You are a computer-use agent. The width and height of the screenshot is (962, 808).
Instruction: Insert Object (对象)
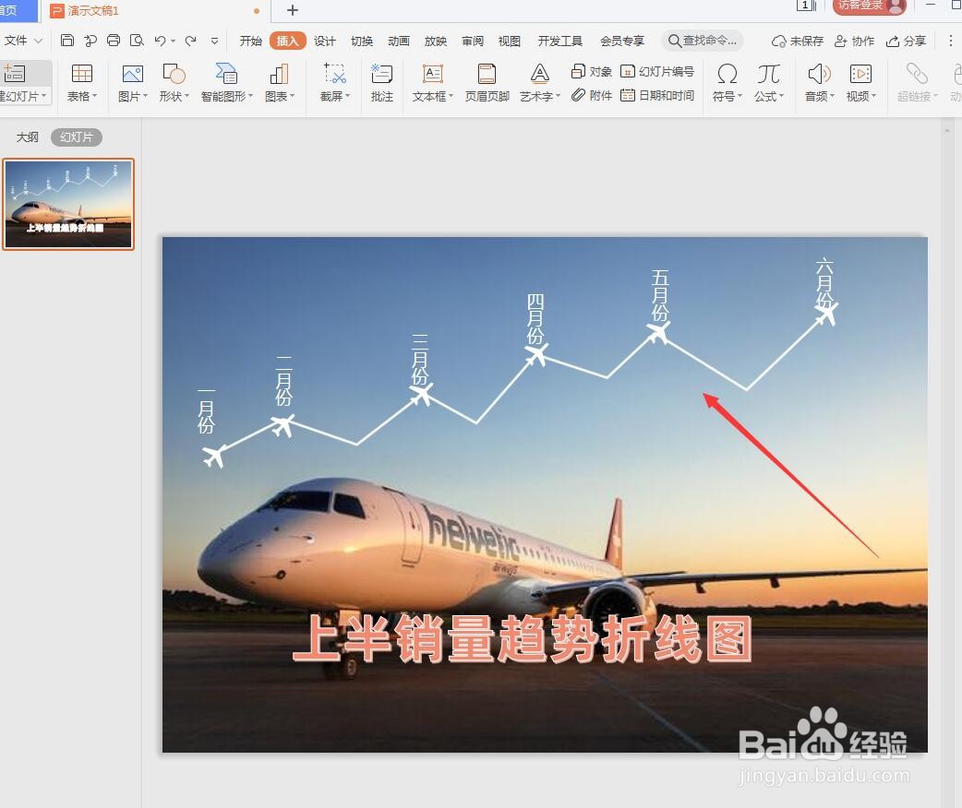point(592,72)
